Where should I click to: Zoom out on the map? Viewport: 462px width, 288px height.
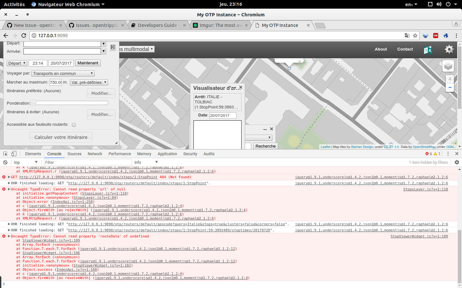click(x=450, y=87)
